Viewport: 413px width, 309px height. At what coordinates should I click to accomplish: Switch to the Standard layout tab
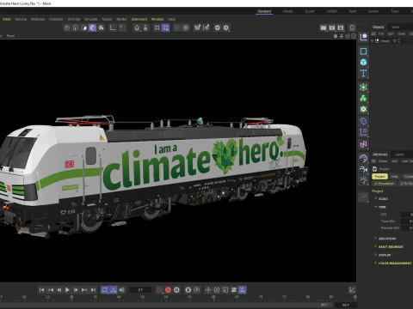[x=264, y=11]
